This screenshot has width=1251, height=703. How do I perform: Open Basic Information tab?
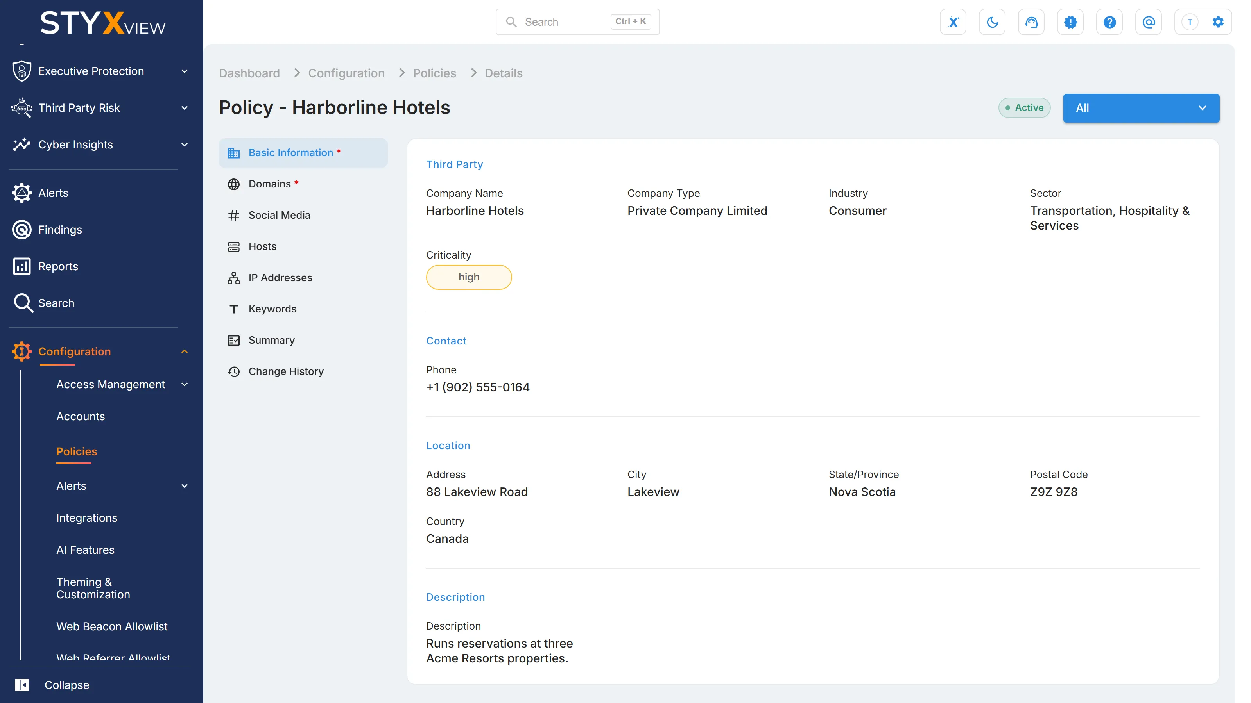(303, 153)
